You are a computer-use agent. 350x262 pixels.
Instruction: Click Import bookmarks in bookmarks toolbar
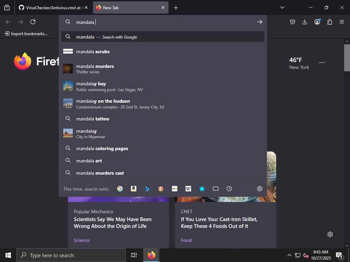26,34
